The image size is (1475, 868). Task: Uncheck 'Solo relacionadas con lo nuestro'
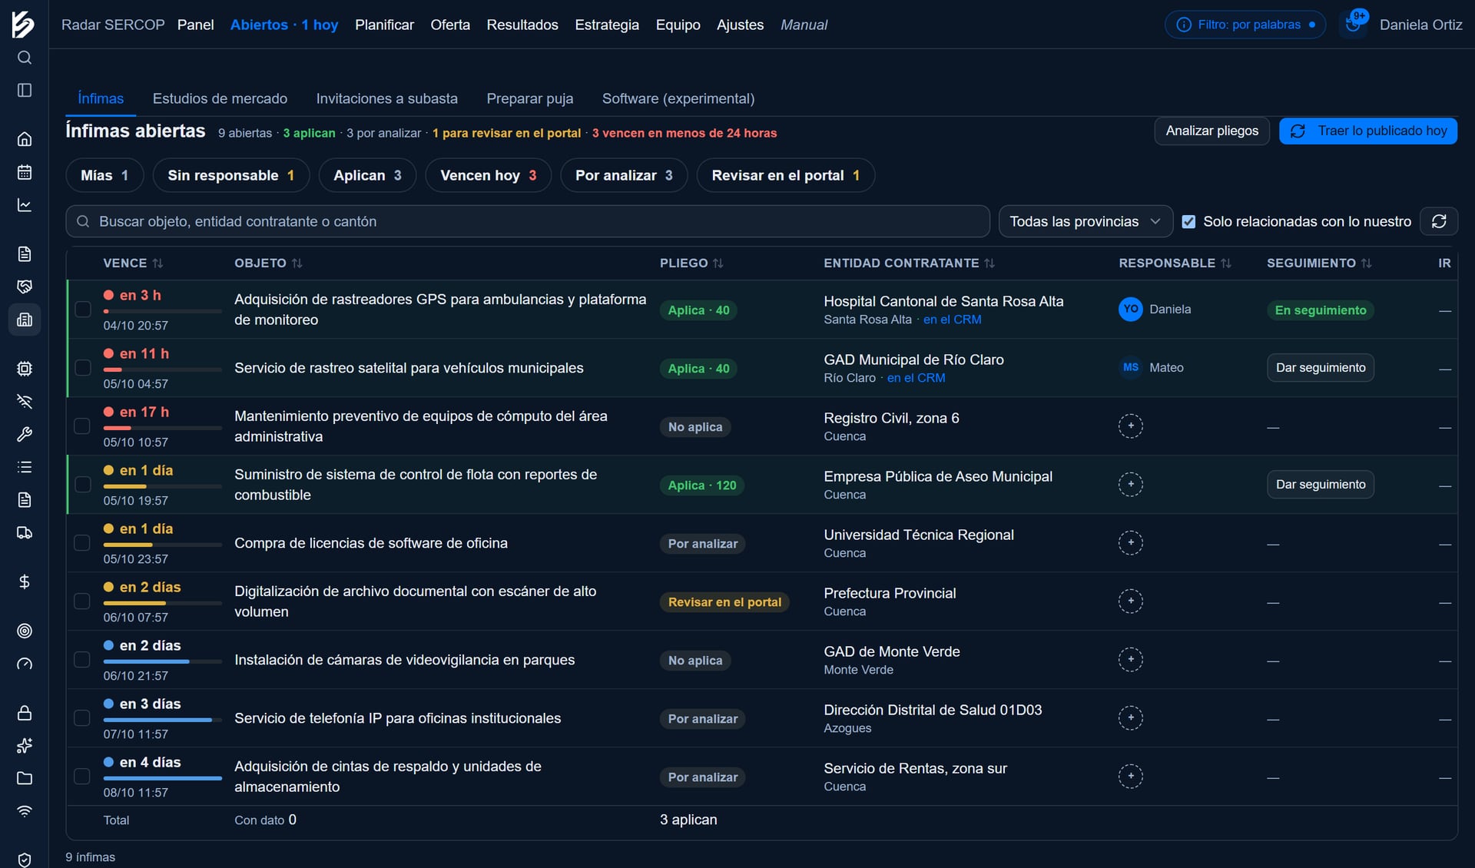coord(1188,221)
